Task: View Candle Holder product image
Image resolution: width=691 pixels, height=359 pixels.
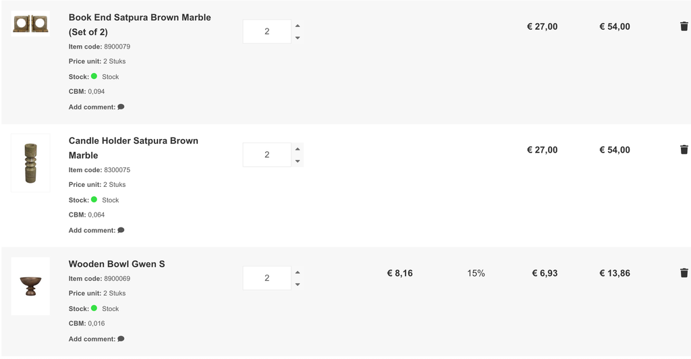Action: (30, 163)
